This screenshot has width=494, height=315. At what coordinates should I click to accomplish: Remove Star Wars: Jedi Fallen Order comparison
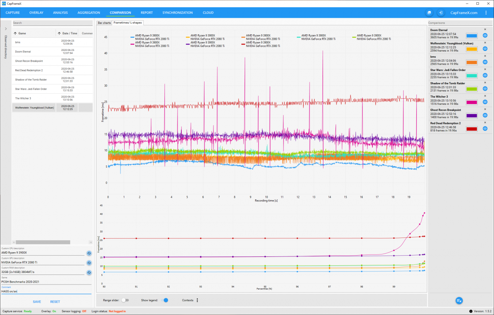[485, 69]
